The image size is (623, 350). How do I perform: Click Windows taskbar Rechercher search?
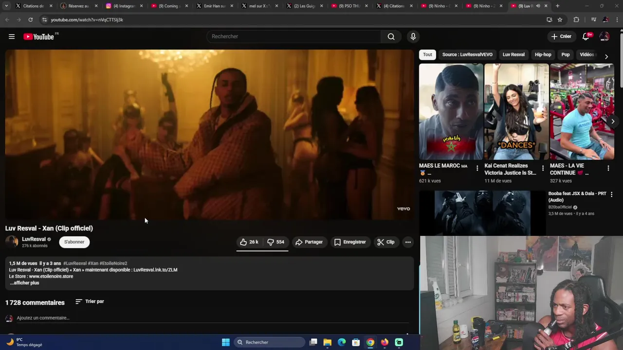(269, 342)
